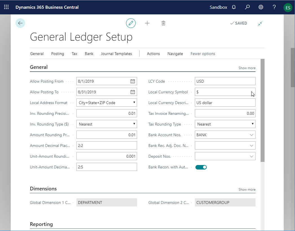Click Dynamics 365 Business Central title
Screen dimensions: 295x231
(x=47, y=7)
